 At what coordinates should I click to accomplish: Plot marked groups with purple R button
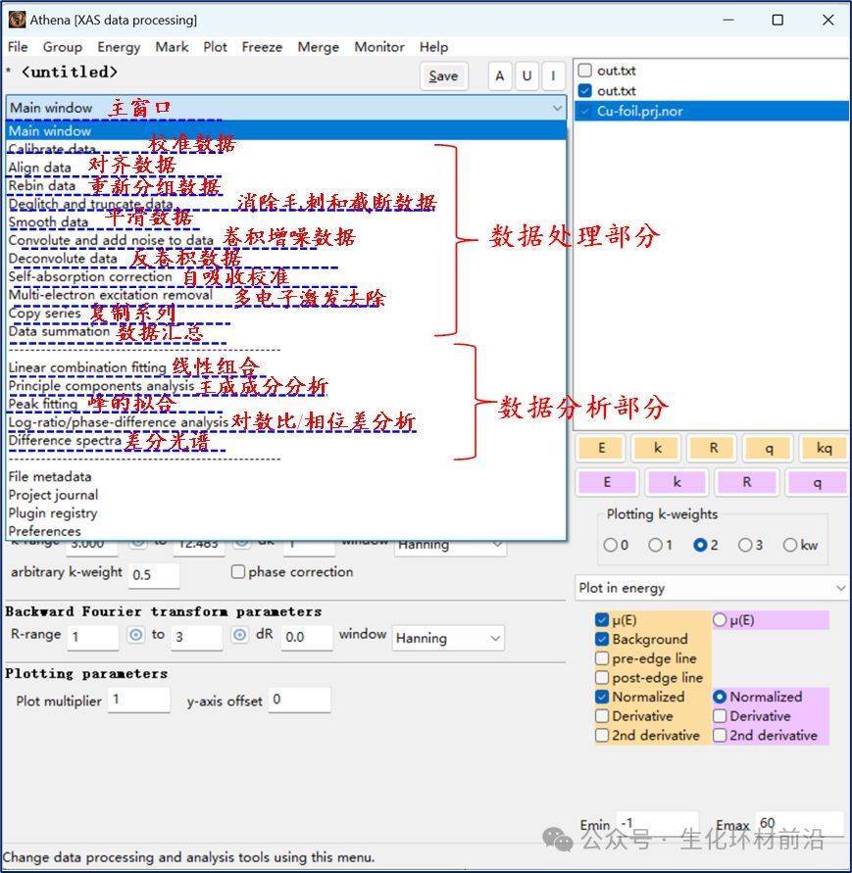tap(746, 482)
